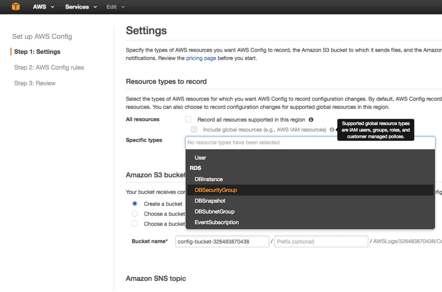Enable "Record all resources supported in this region"
Screen dimensions: 442x292
coord(188,119)
